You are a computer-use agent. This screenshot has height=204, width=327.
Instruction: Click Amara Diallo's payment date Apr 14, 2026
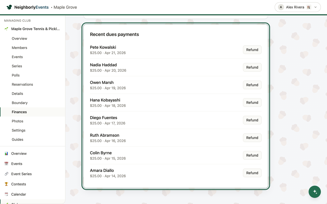tap(115, 176)
